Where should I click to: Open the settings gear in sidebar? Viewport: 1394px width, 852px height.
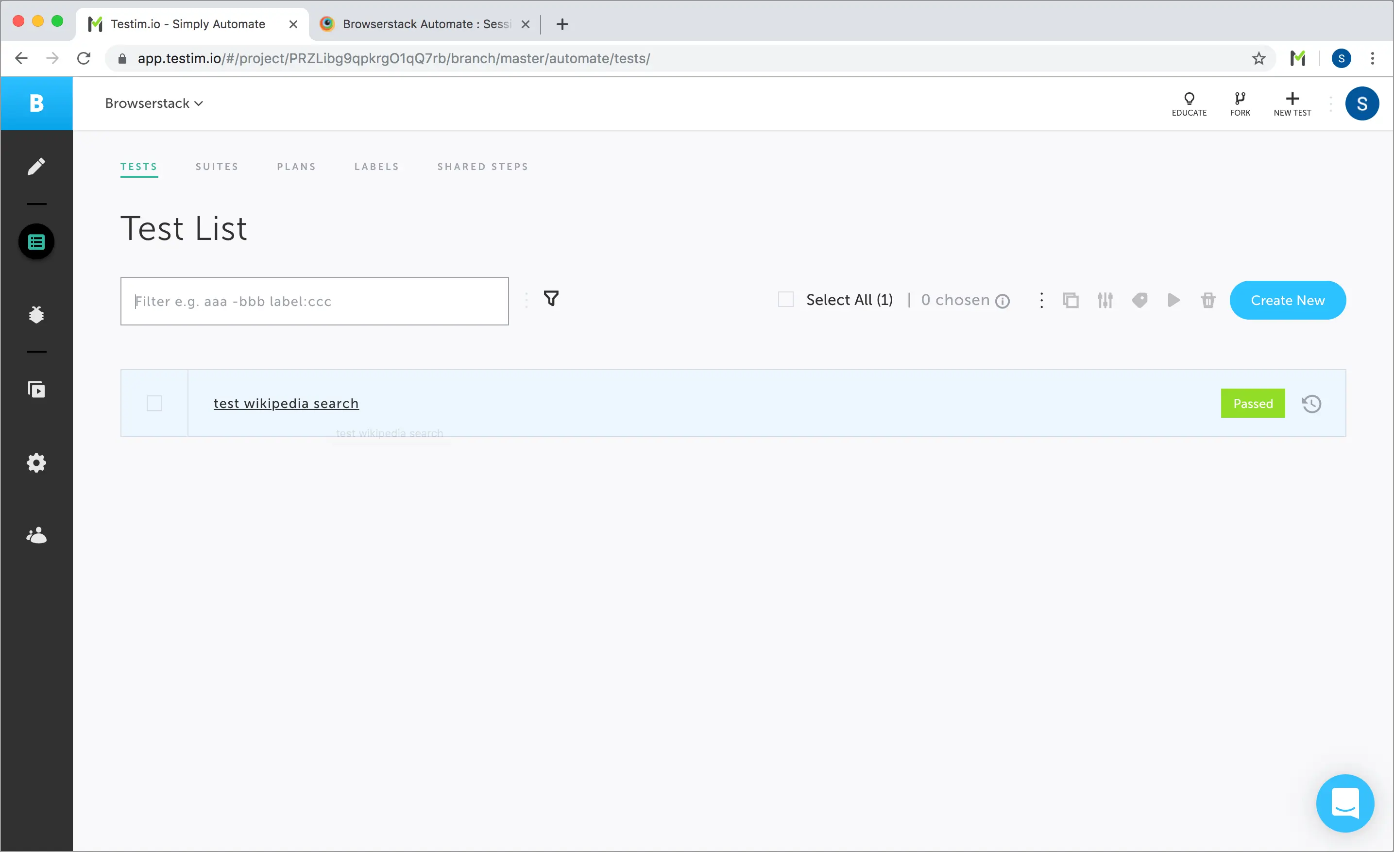[36, 463]
